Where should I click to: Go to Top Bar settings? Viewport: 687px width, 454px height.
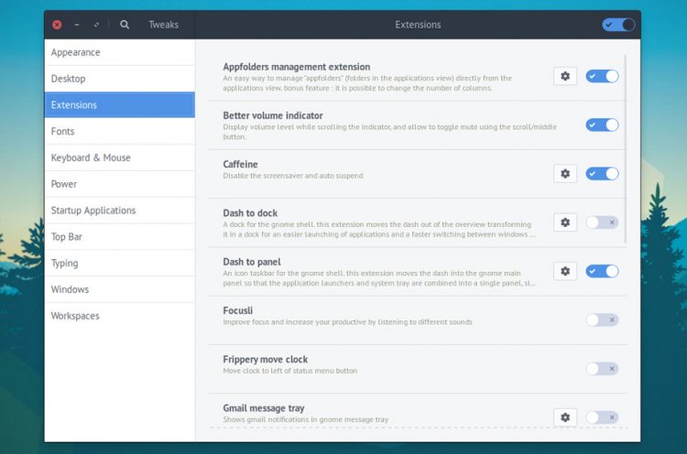tap(120, 236)
